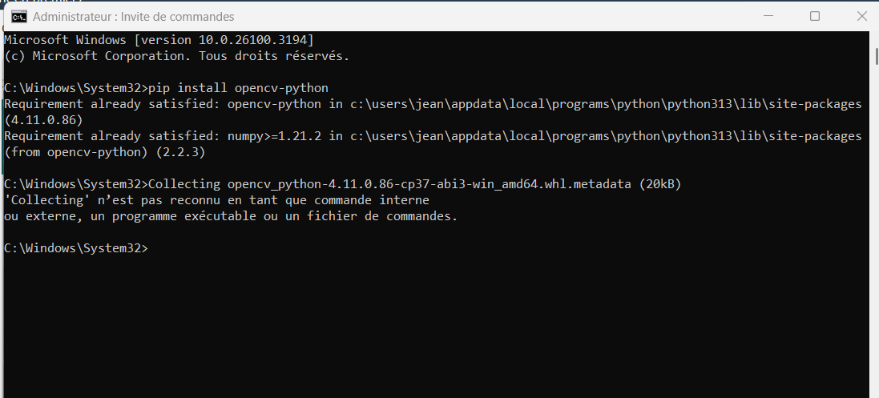Maximize the command prompt window
879x398 pixels.
coord(815,16)
